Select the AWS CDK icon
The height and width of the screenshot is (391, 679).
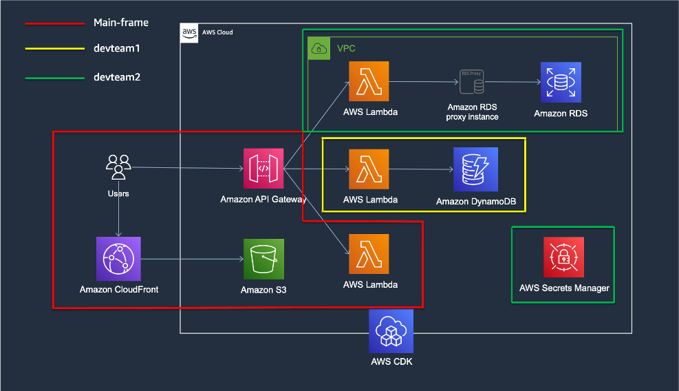(x=391, y=330)
